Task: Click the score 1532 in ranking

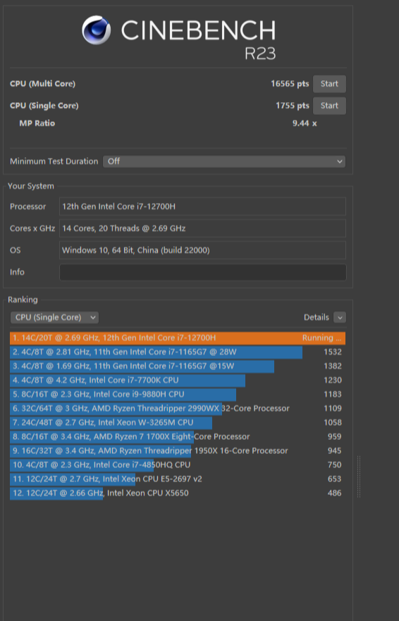Action: [x=333, y=352]
